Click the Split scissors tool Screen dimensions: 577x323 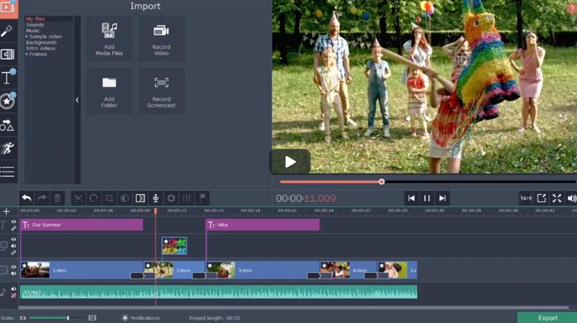[78, 198]
